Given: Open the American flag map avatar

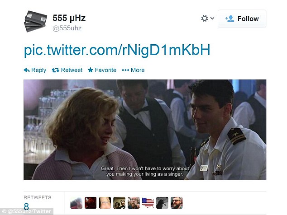Looking at the screenshot, I should click(x=148, y=203).
